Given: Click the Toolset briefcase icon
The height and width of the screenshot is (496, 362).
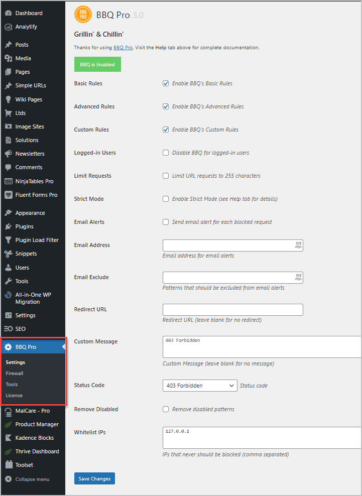Looking at the screenshot, I should coord(8,465).
